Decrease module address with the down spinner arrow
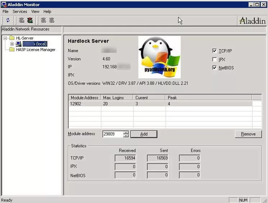 click(126, 135)
